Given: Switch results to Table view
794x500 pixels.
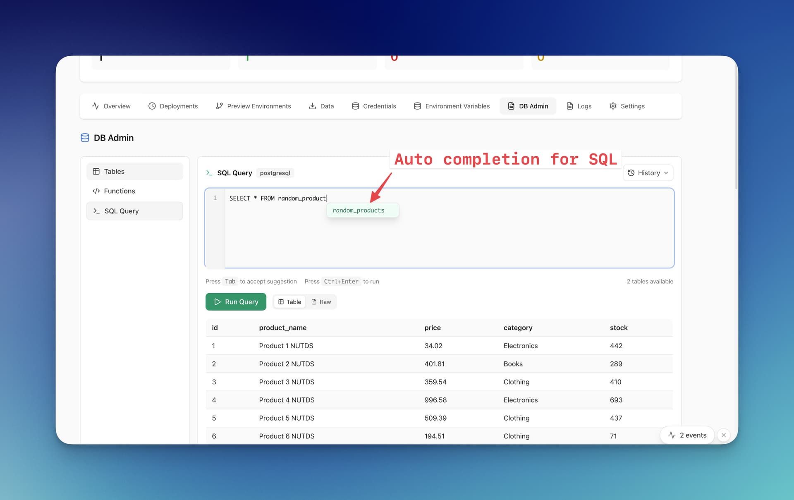Looking at the screenshot, I should tap(289, 301).
